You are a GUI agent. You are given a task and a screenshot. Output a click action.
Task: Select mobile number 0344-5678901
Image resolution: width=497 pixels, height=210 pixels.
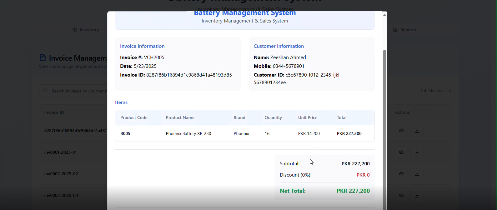pos(289,66)
